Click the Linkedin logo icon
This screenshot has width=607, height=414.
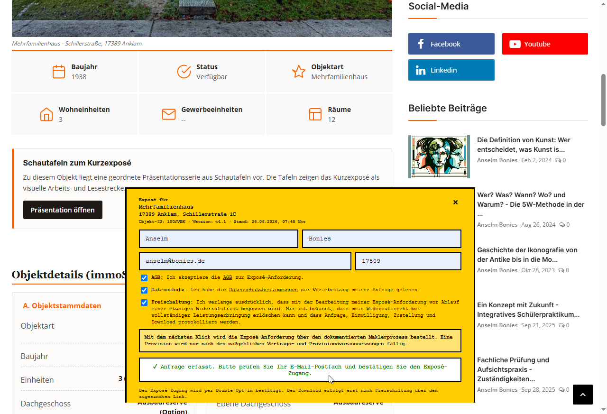tap(421, 70)
